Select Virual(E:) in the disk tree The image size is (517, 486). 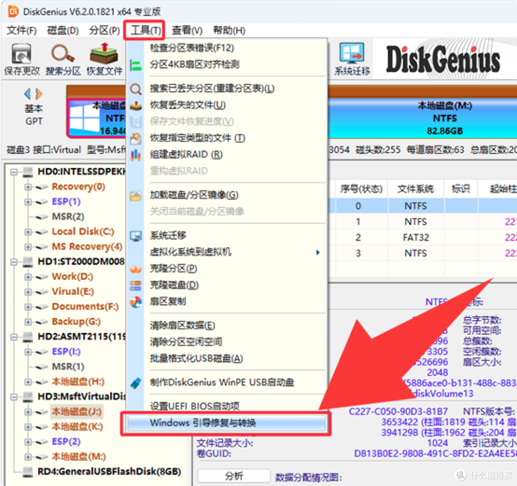(x=73, y=292)
